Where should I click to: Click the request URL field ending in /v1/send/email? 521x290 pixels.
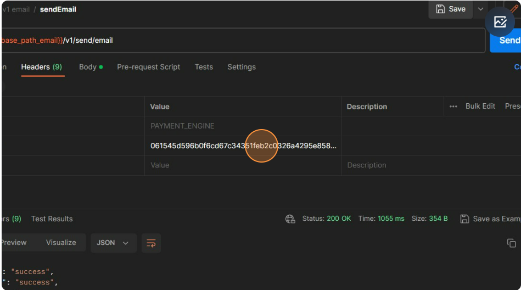tap(242, 41)
